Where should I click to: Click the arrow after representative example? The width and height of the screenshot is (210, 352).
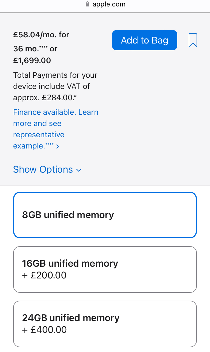pos(57,147)
